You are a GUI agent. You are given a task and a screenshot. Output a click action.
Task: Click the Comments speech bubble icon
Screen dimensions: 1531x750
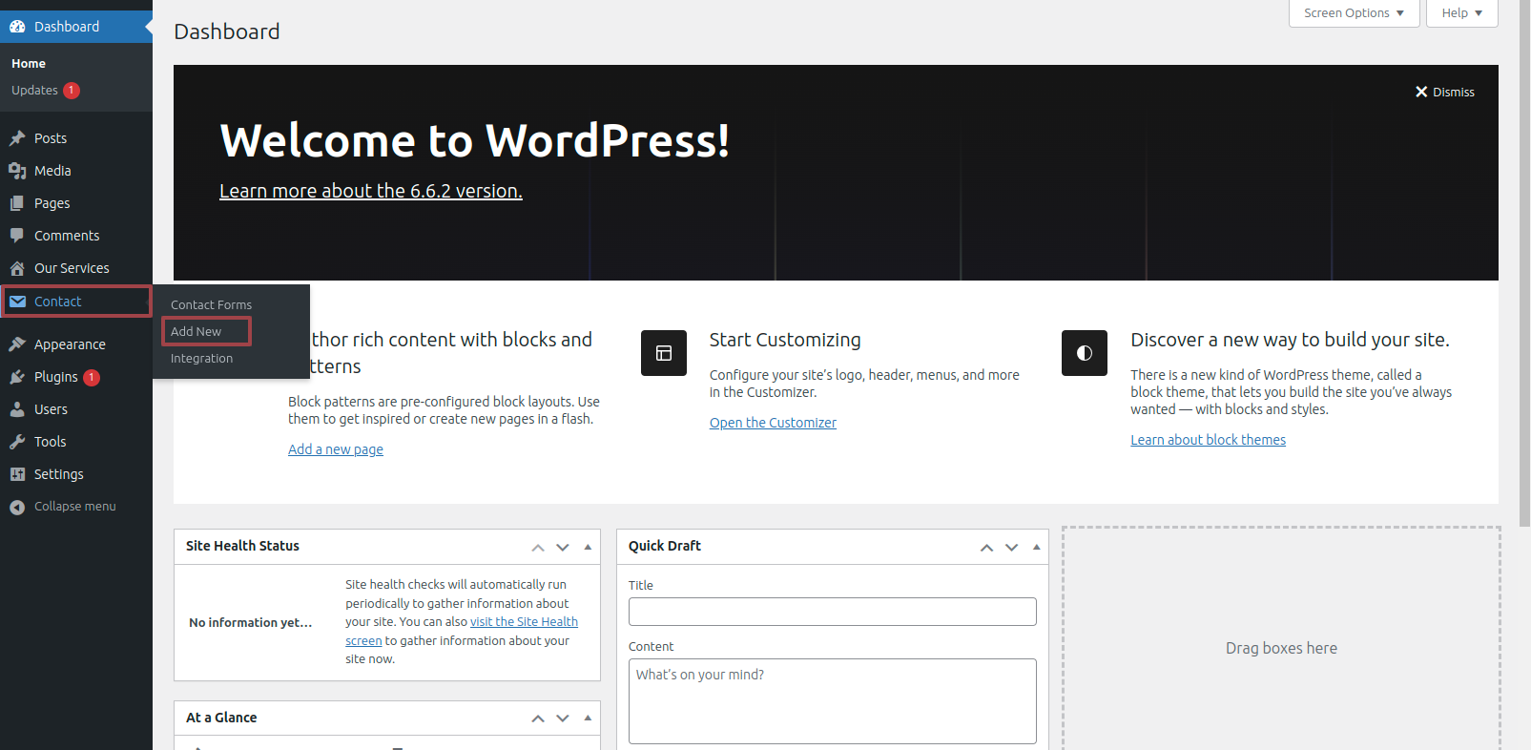(17, 236)
